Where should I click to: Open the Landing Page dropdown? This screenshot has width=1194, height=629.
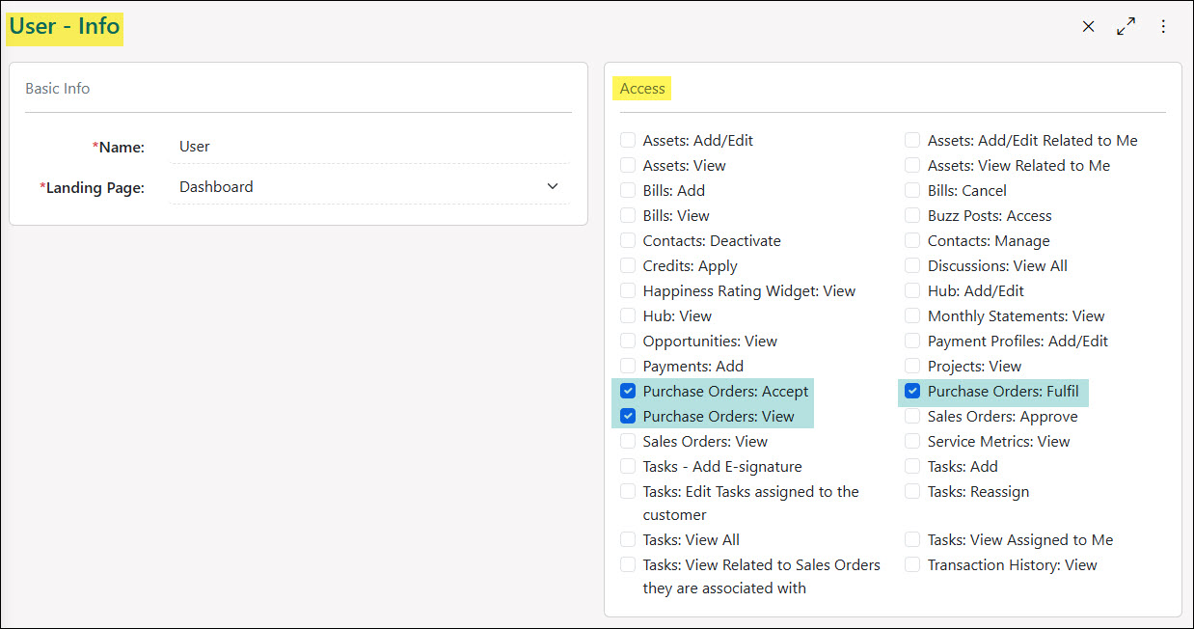[552, 186]
